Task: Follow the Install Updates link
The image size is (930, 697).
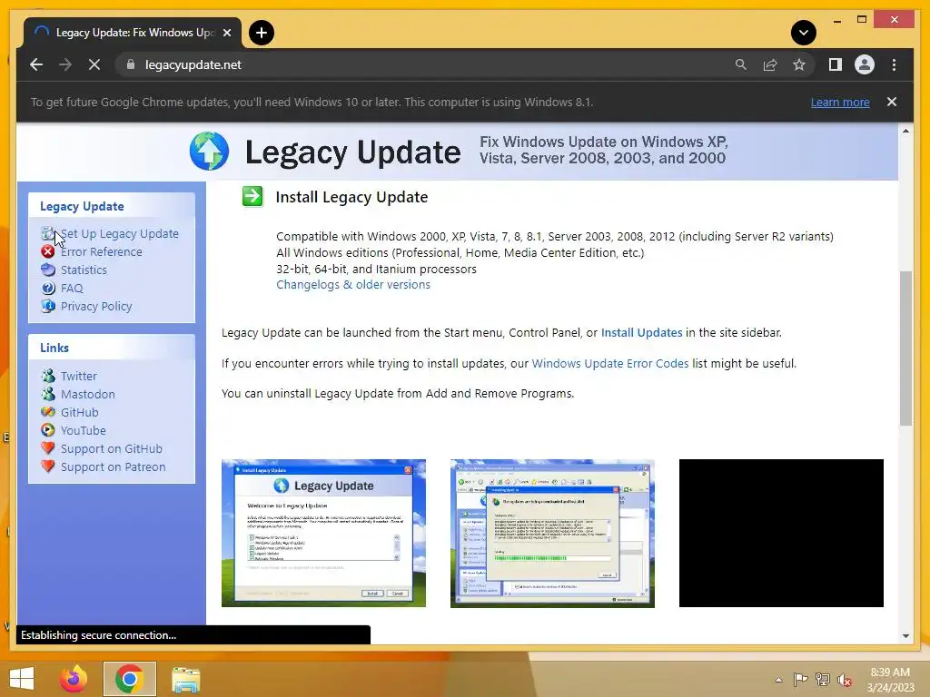Action: 642,332
